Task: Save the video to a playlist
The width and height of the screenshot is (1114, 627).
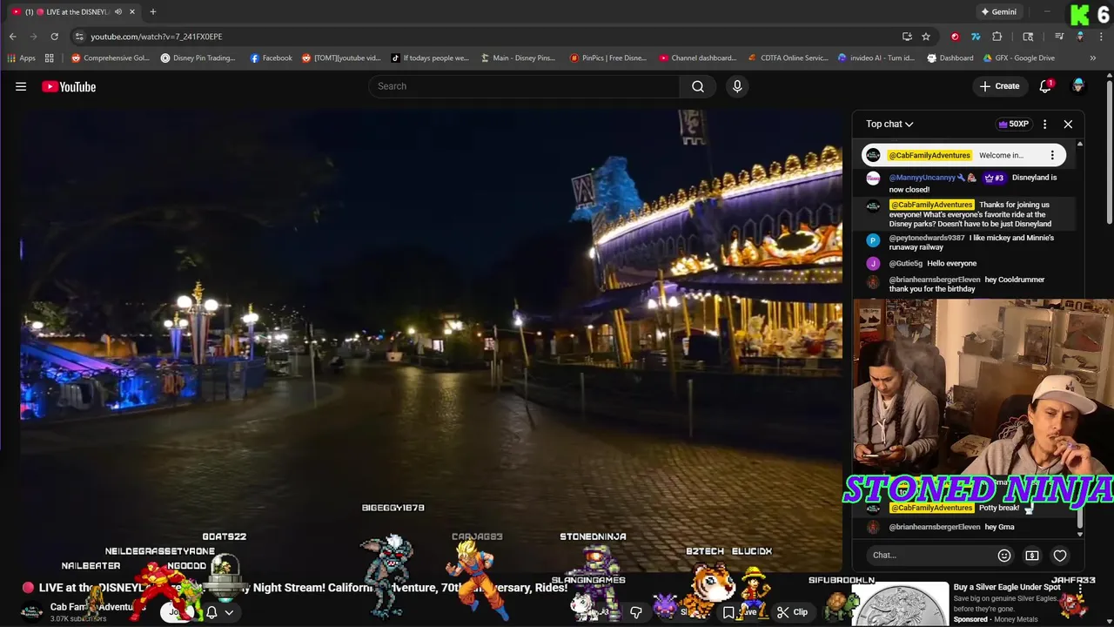Action: pos(740,612)
